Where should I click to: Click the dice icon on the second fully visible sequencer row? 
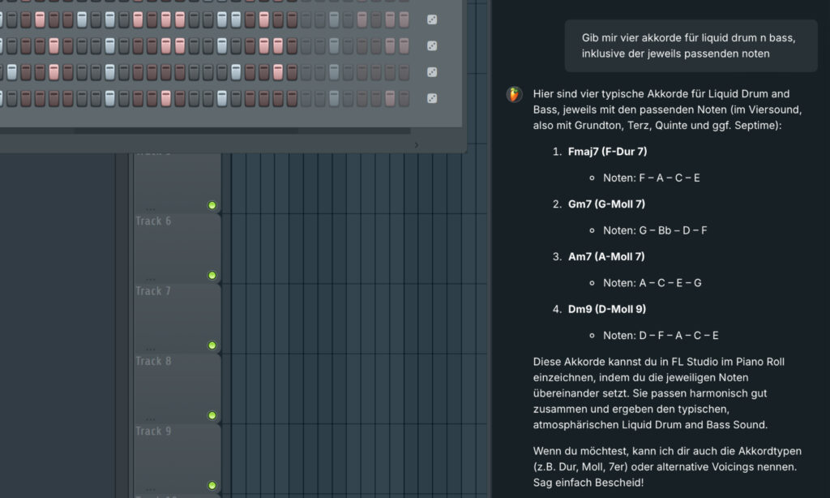coord(432,45)
